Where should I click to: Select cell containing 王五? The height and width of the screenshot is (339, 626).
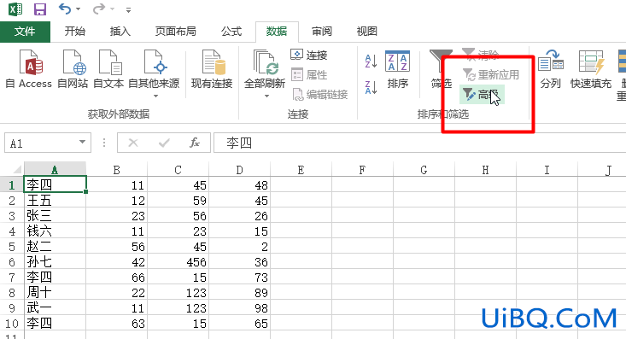click(x=56, y=201)
